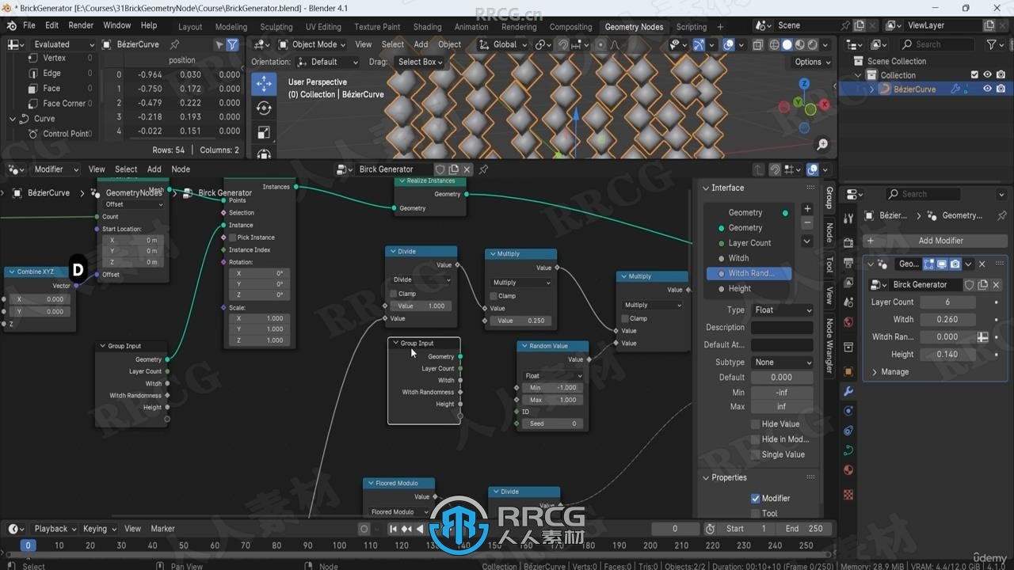1014x570 pixels.
Task: Go to the parent node tree arrow
Action: (760, 169)
